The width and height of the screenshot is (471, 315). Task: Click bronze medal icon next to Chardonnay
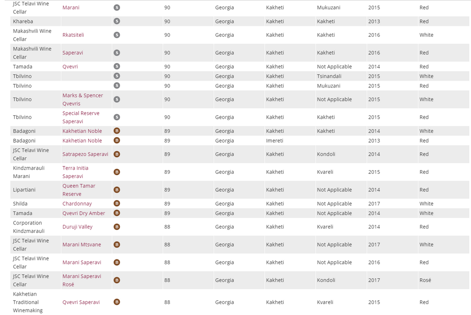117,204
